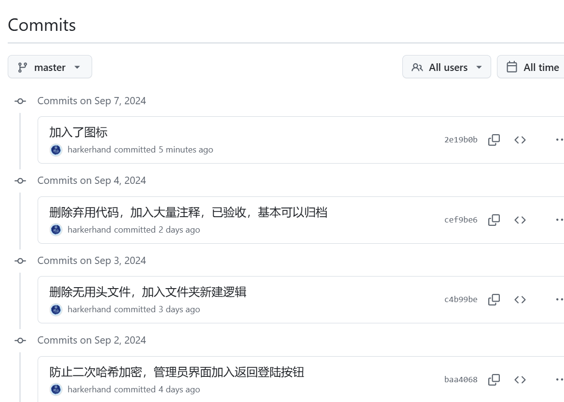Copy full SHA for commit 2e19b0b
This screenshot has height=402, width=564.
click(494, 140)
